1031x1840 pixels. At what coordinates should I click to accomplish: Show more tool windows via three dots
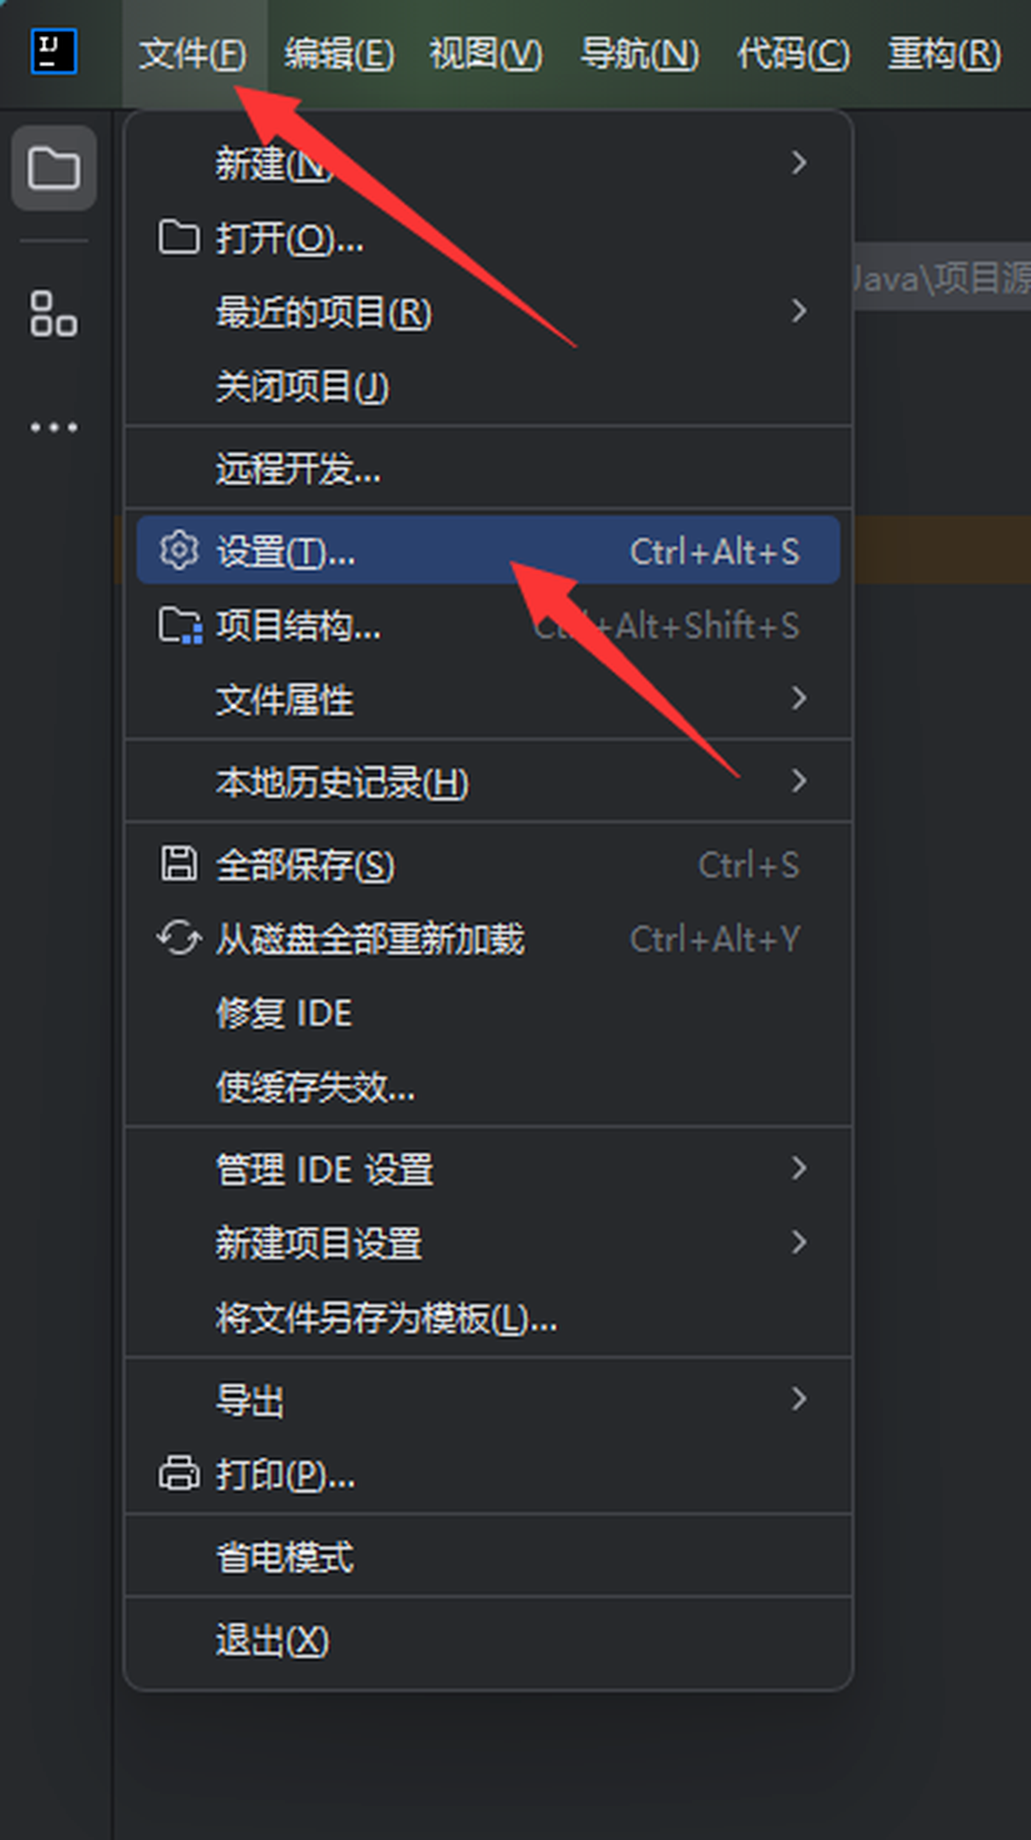[x=53, y=427]
